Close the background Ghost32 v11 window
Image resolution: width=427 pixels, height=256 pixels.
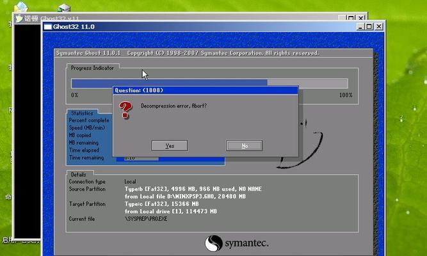coord(361,18)
